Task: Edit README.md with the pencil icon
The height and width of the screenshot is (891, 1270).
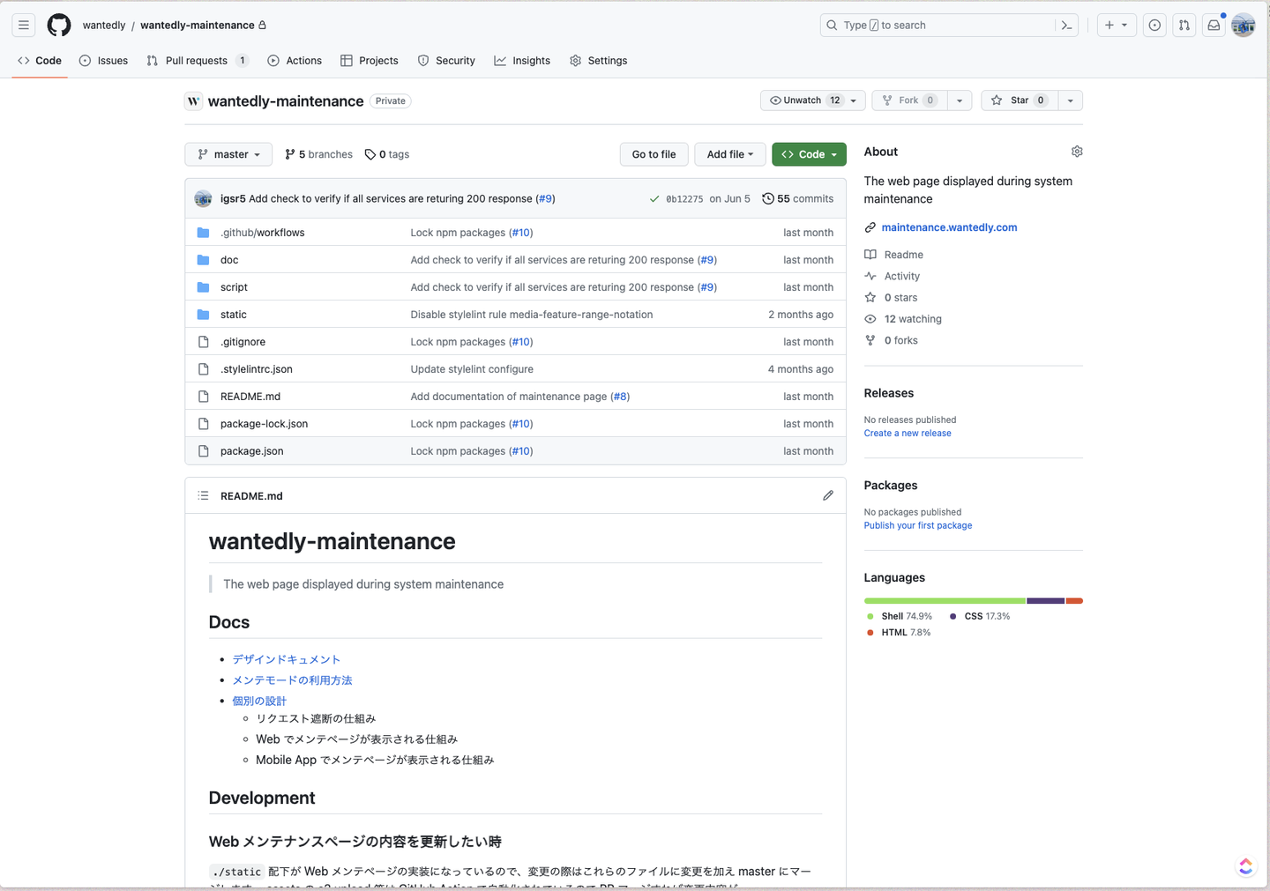Action: coord(827,495)
